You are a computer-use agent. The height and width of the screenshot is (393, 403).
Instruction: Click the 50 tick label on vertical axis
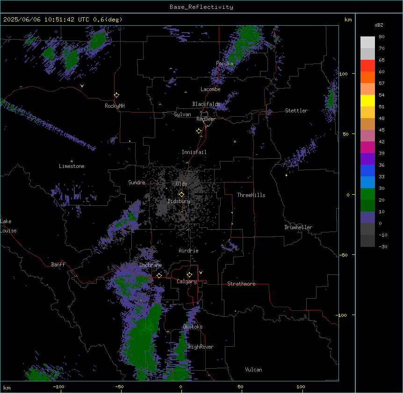[345, 134]
